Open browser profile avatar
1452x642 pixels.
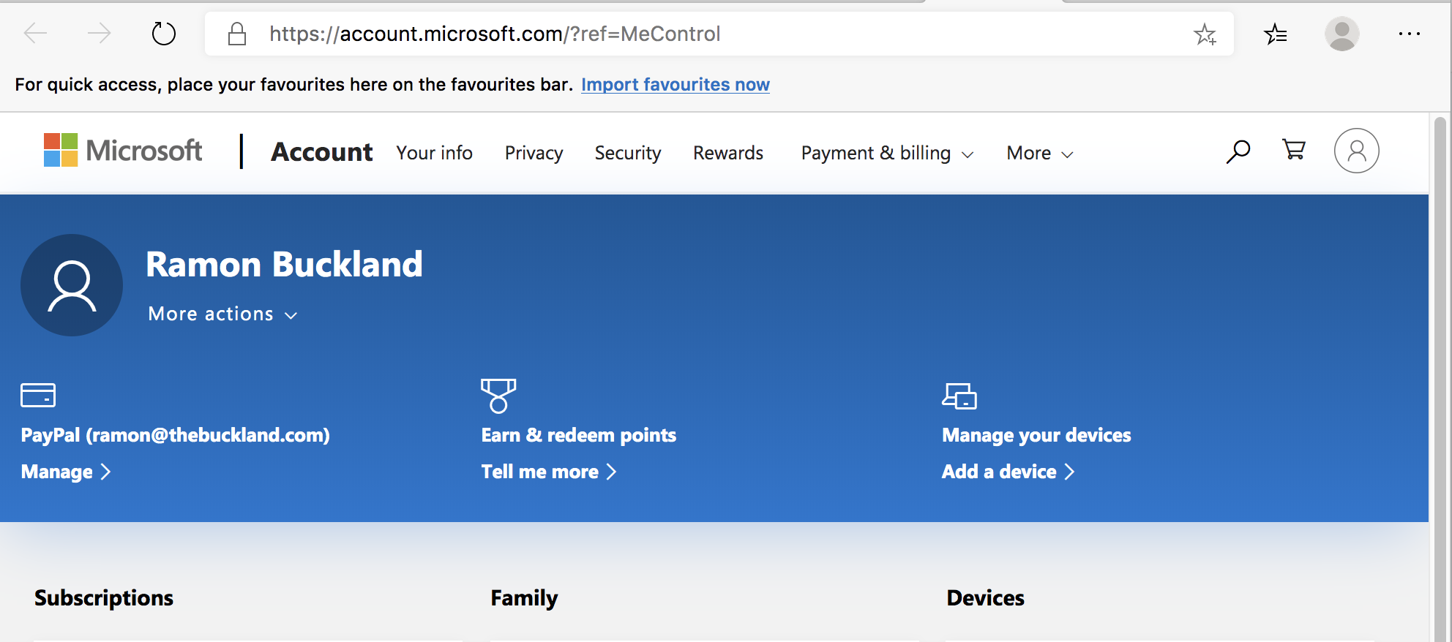1342,34
